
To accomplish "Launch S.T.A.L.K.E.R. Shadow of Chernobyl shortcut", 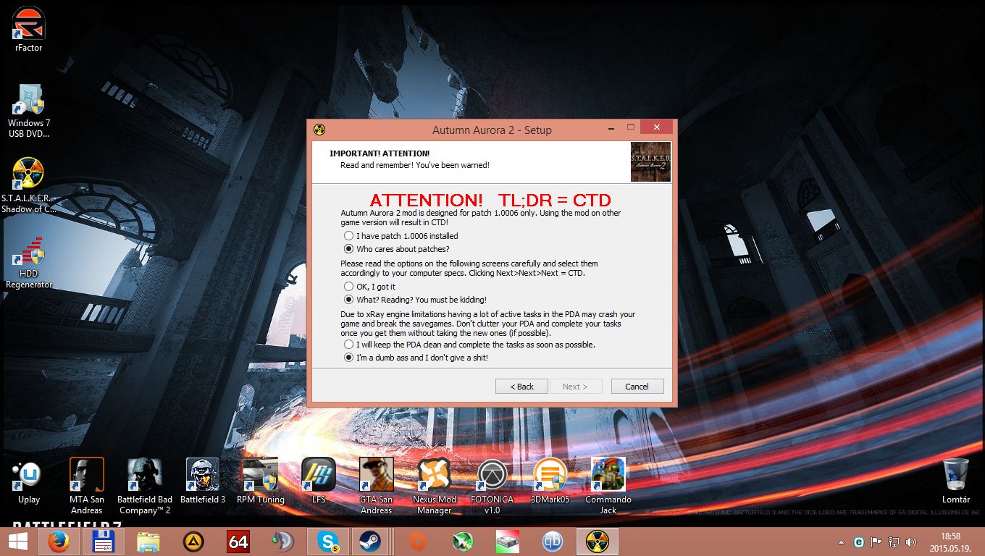I will pyautogui.click(x=29, y=185).
